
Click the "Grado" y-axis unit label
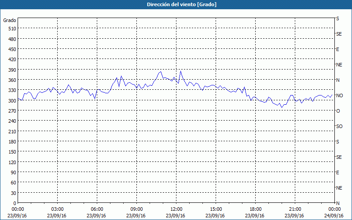[10, 20]
